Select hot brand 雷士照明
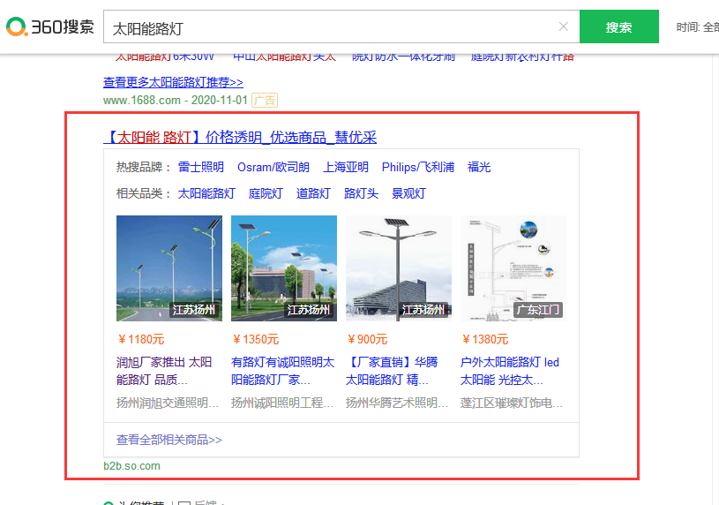Viewport: 719px width, 505px height. coord(201,167)
